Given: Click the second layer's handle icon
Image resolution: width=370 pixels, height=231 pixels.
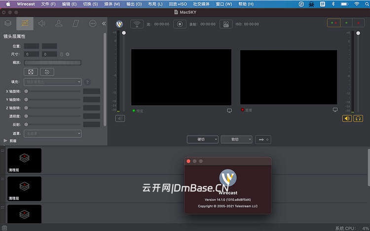Looking at the screenshot, I should (2, 179).
